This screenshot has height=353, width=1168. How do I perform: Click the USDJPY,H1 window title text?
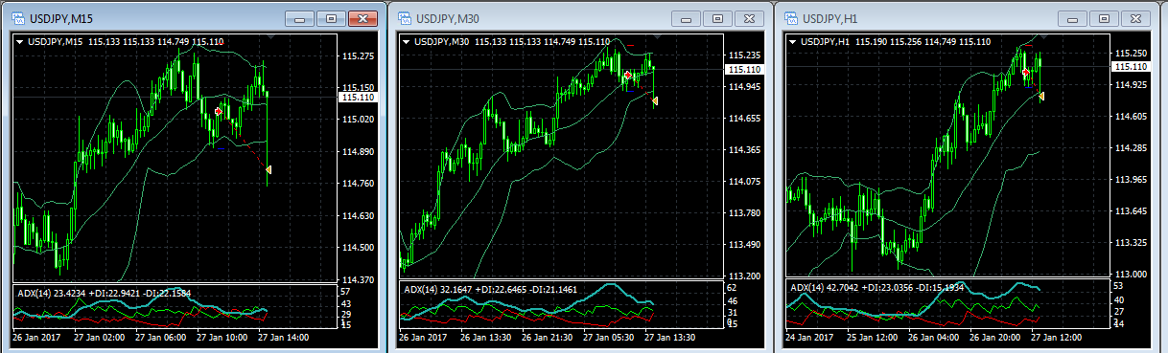[x=831, y=18]
